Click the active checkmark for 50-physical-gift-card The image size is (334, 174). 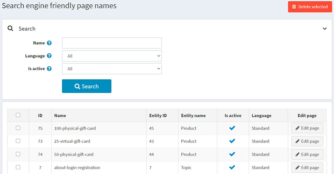[232, 154]
